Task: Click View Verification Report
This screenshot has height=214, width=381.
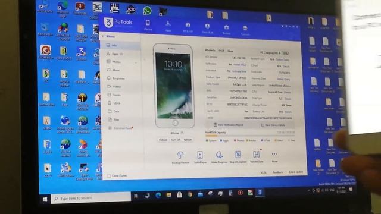Action: coord(229,125)
